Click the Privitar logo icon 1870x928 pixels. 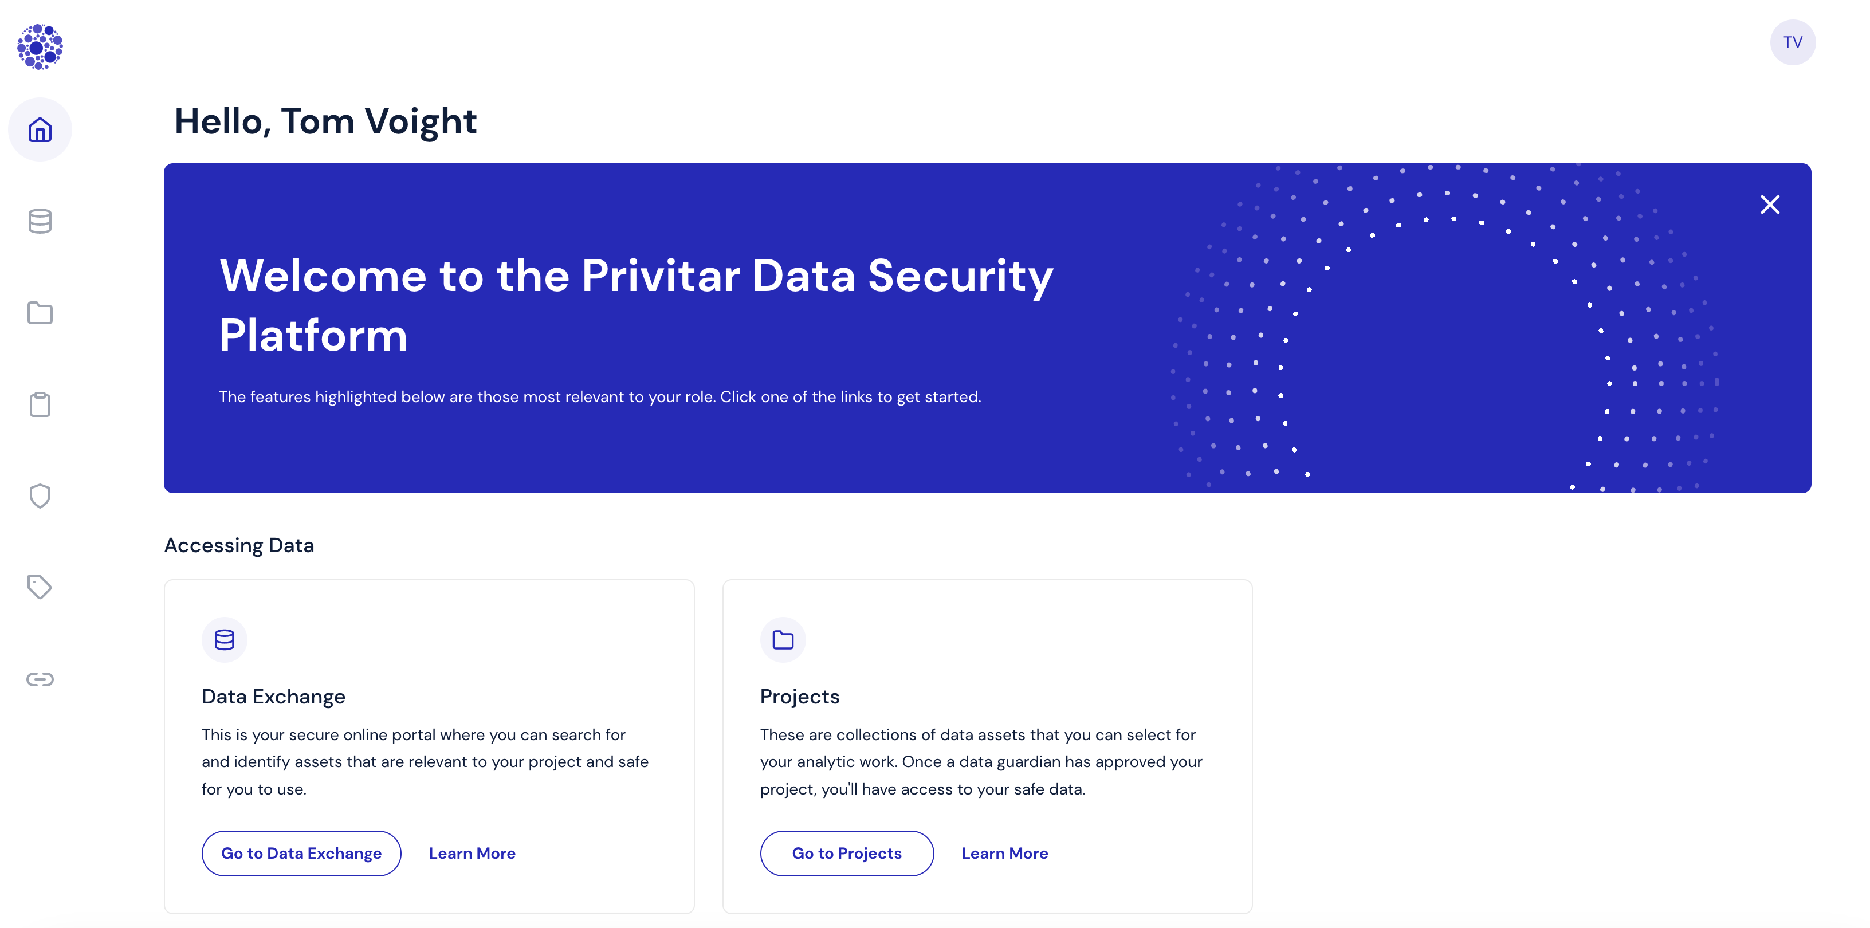coord(40,47)
